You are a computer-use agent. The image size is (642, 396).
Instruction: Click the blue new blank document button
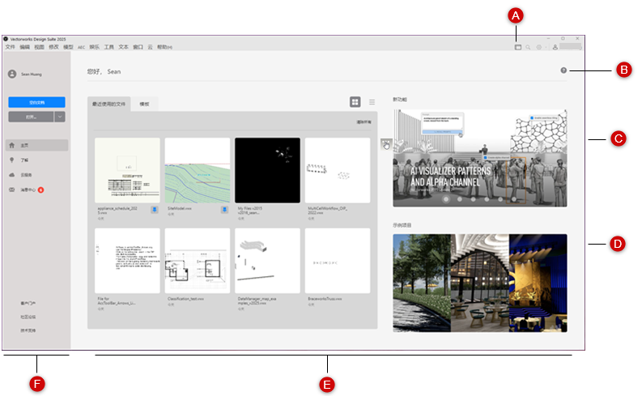(x=37, y=102)
